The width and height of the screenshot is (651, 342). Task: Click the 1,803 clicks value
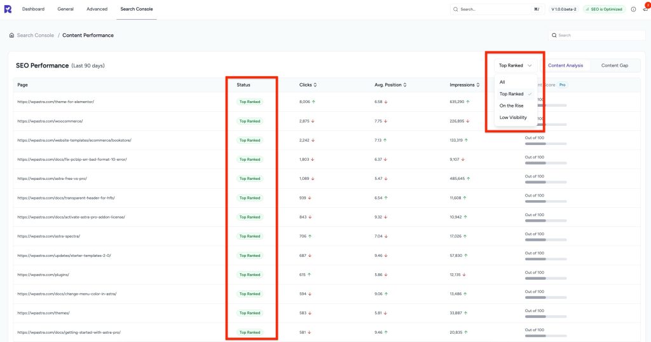pos(304,160)
